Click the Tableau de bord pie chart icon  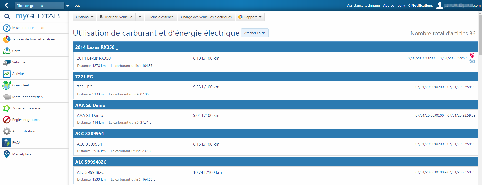[x=7, y=39]
